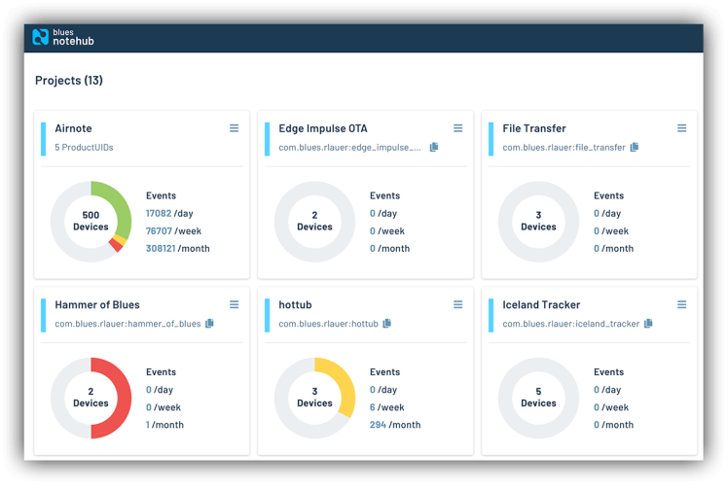Open the Airnote project hamburger menu

coord(234,128)
